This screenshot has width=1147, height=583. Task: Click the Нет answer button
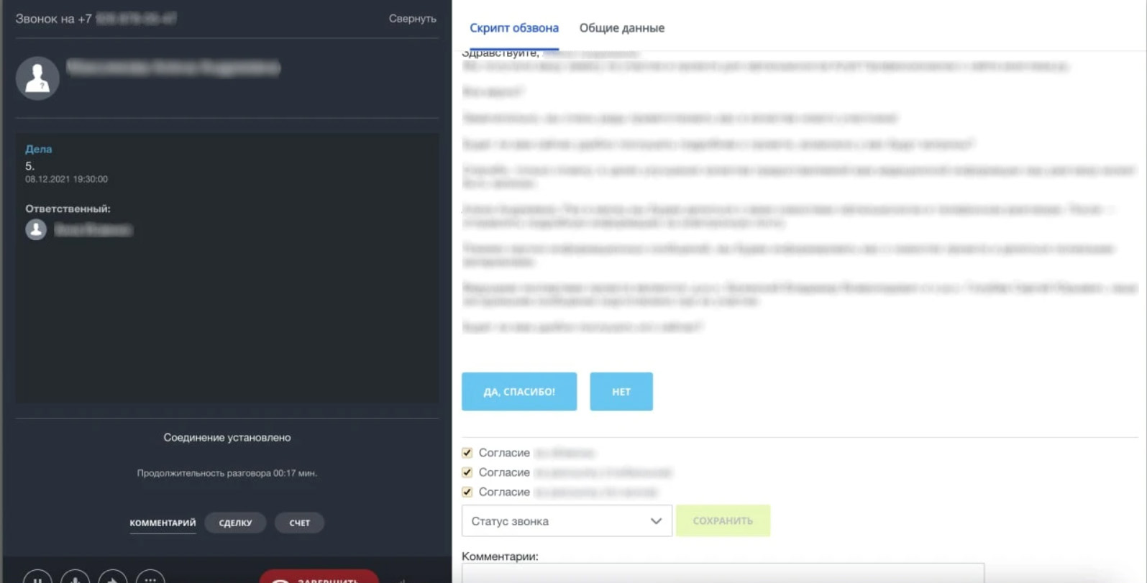[x=621, y=392]
